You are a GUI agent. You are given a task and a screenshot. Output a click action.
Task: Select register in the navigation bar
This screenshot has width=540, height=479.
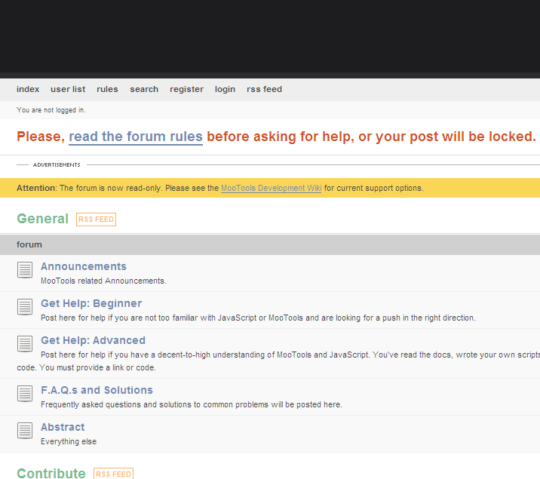[x=186, y=89]
